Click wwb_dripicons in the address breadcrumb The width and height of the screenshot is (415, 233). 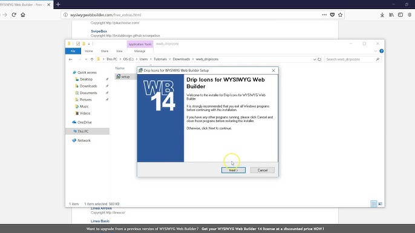click(207, 59)
